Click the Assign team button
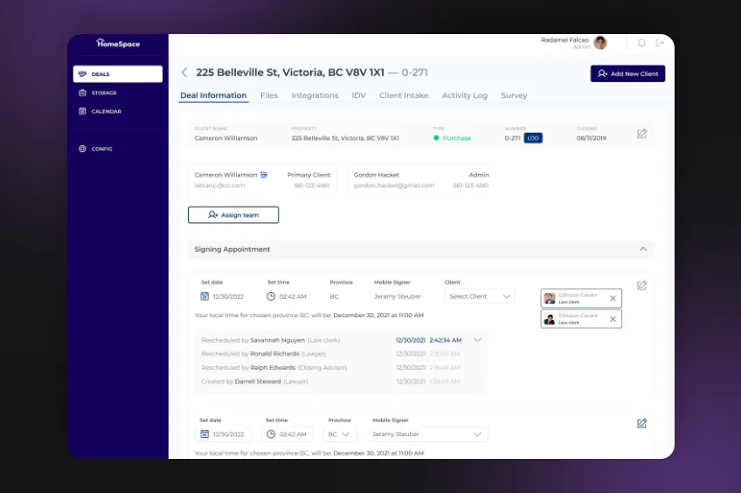741x493 pixels. click(233, 215)
